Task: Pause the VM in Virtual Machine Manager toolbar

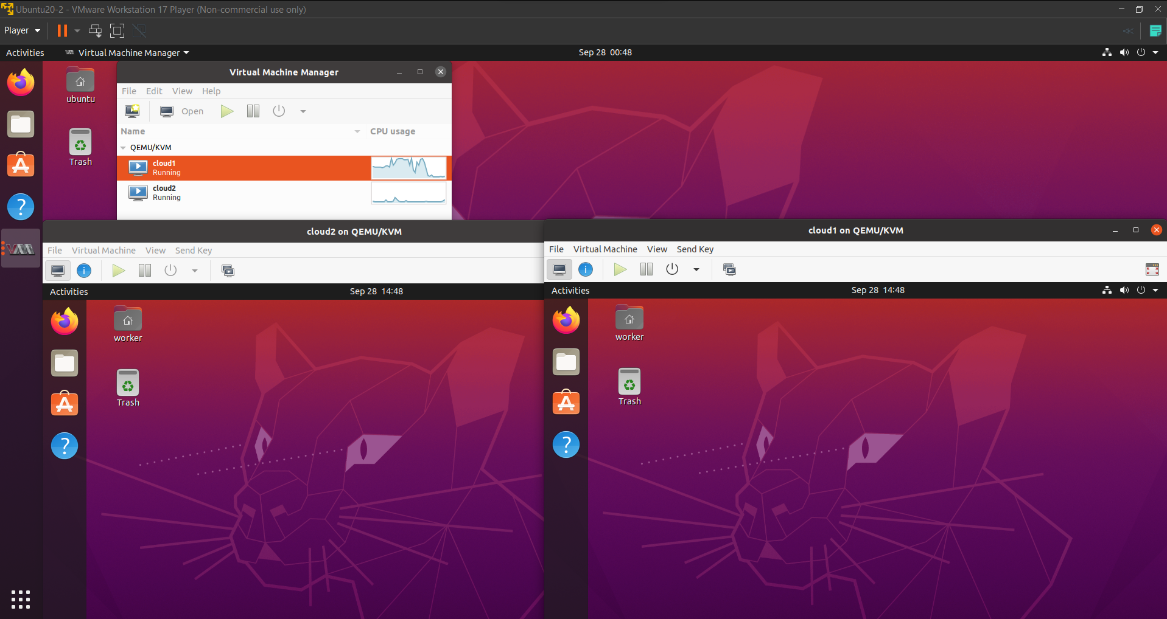Action: pos(253,111)
